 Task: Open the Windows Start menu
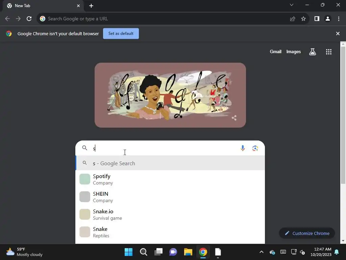pyautogui.click(x=128, y=252)
